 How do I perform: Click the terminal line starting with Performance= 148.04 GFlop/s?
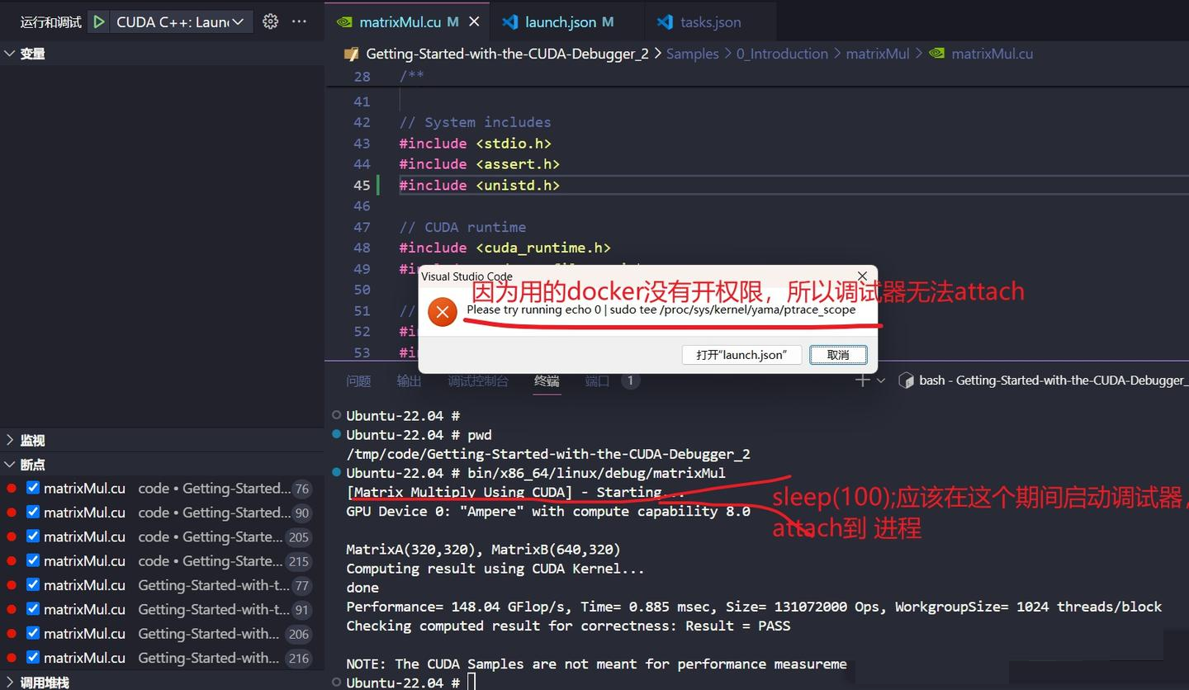click(x=754, y=607)
